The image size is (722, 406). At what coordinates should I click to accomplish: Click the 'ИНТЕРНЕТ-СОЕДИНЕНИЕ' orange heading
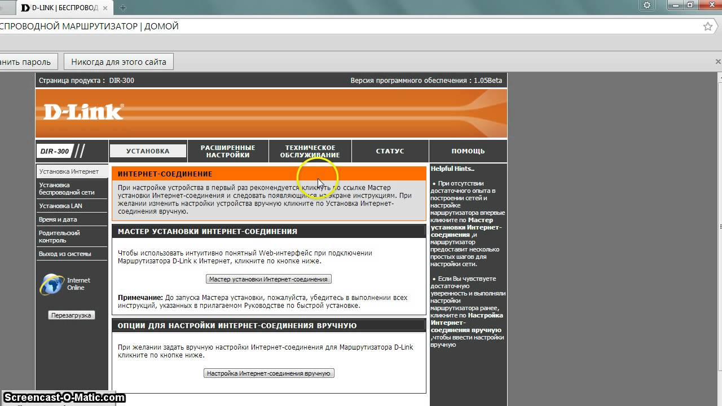[x=165, y=174]
